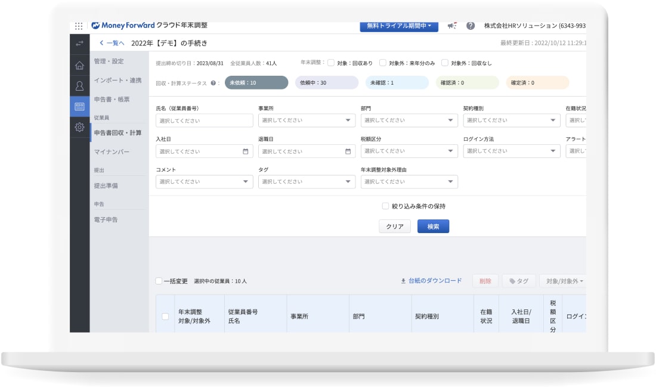Screen dimensions: 656x387
Task: Check 対象：回収あり checkbox
Action: click(331, 63)
